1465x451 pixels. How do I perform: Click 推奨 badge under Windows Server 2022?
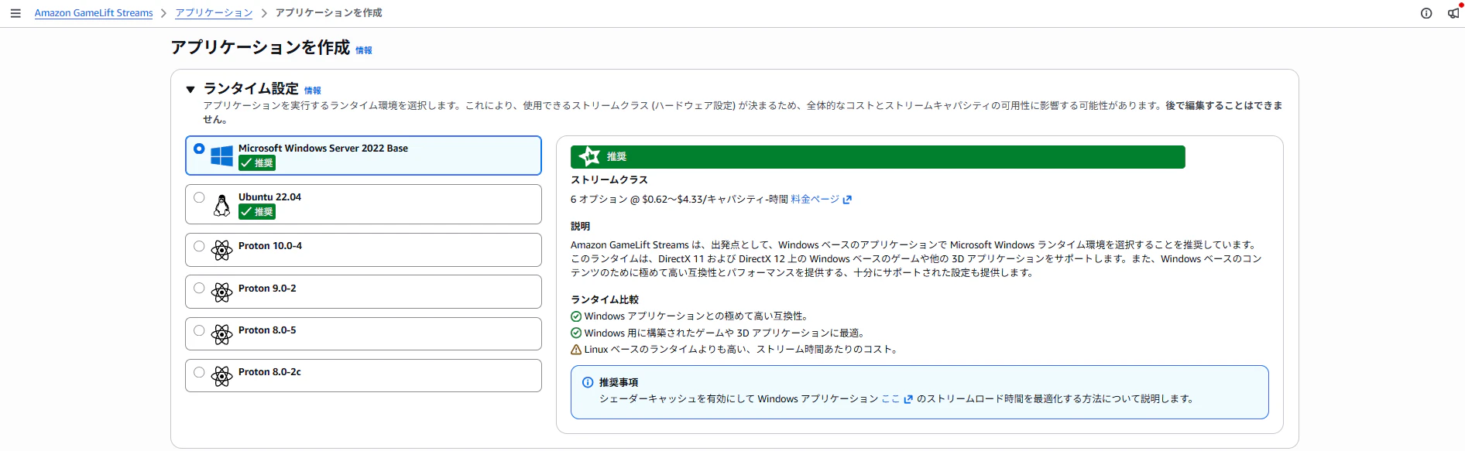point(257,162)
